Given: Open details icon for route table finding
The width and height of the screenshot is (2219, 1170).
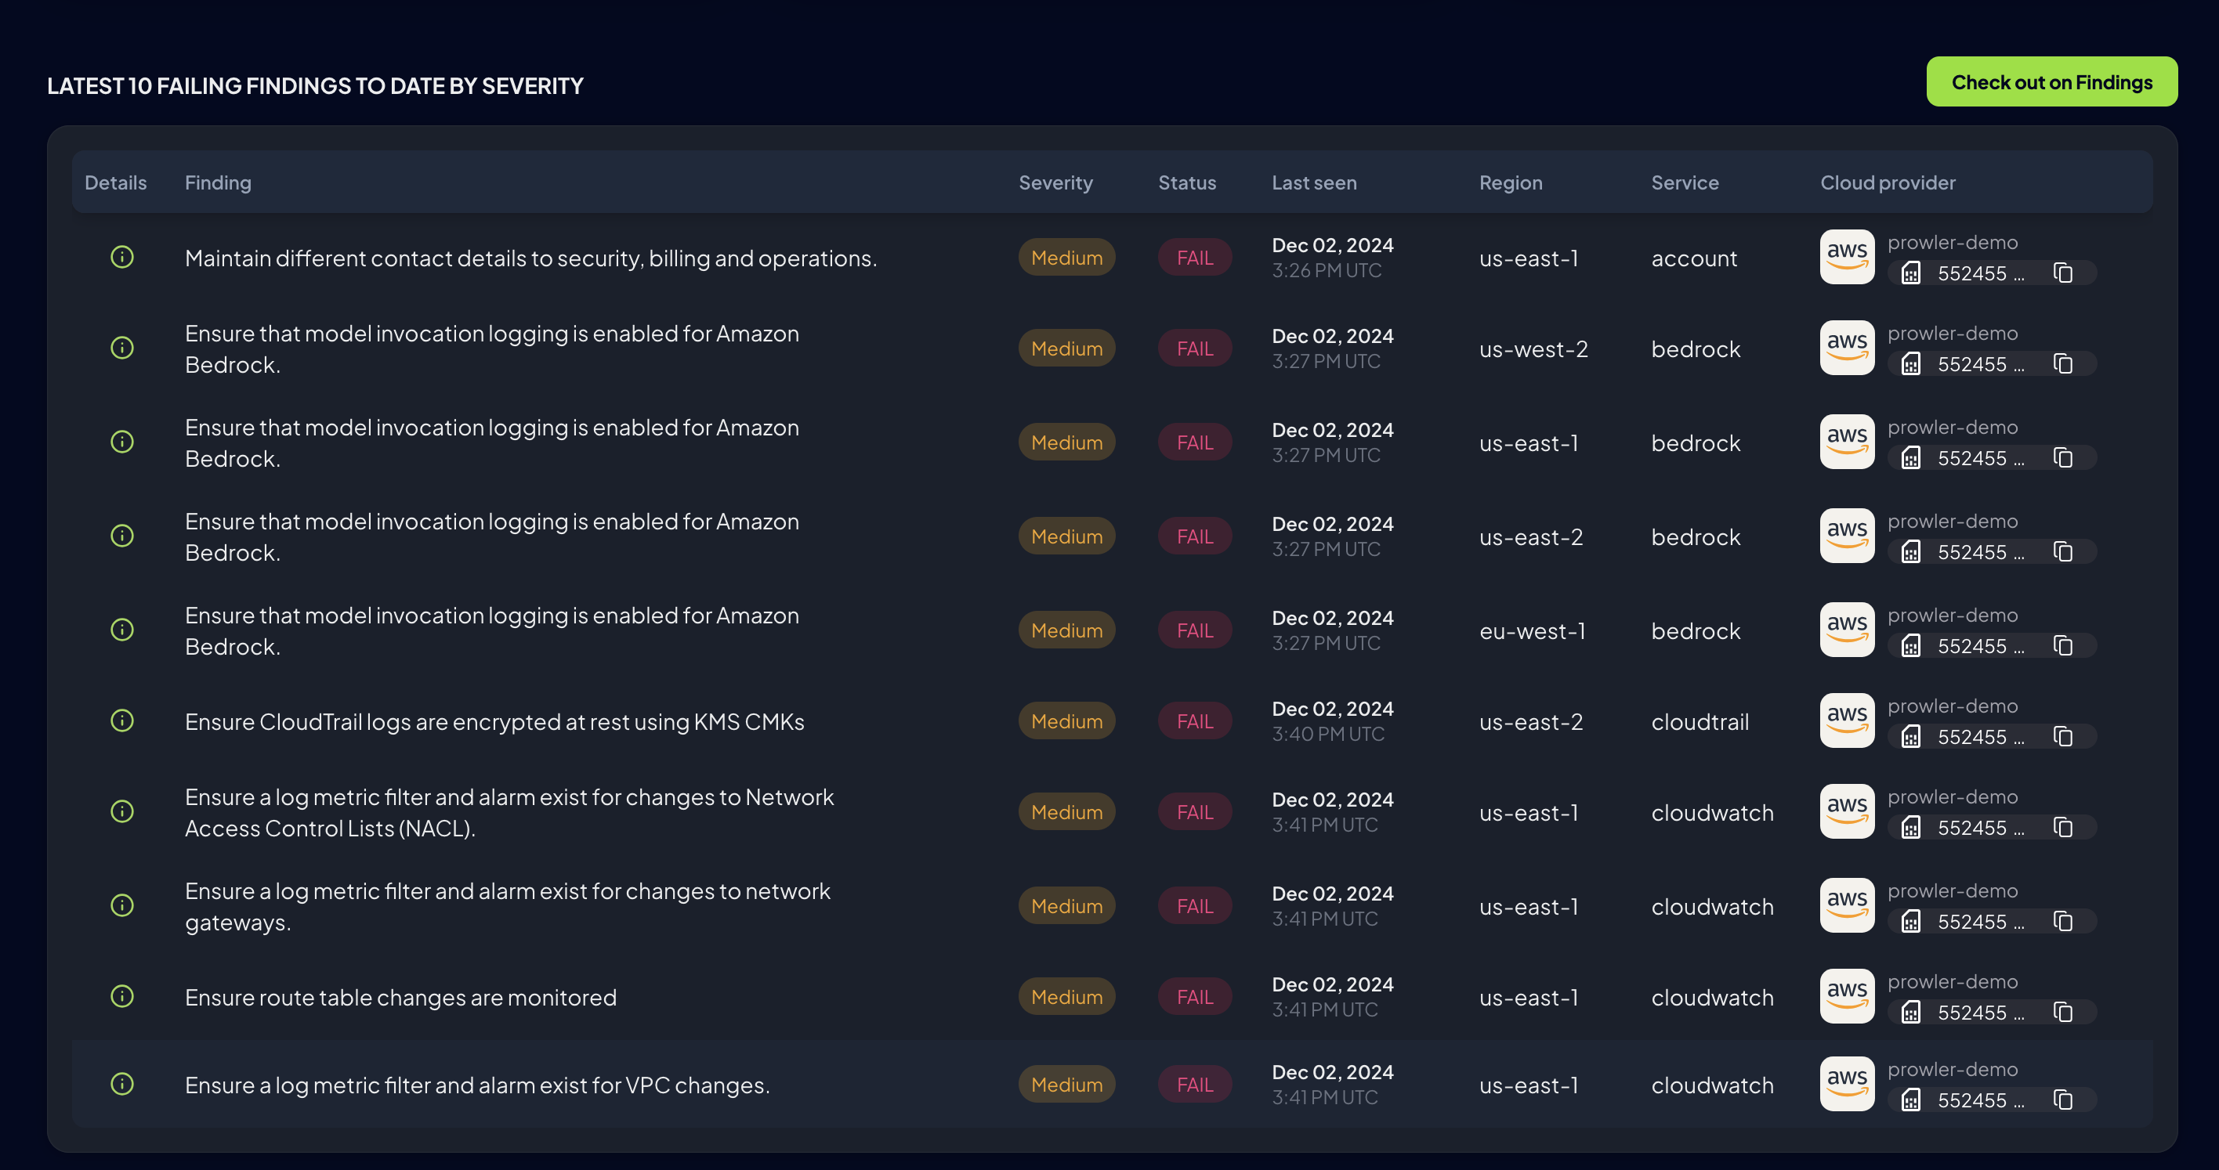Looking at the screenshot, I should pyautogui.click(x=122, y=996).
